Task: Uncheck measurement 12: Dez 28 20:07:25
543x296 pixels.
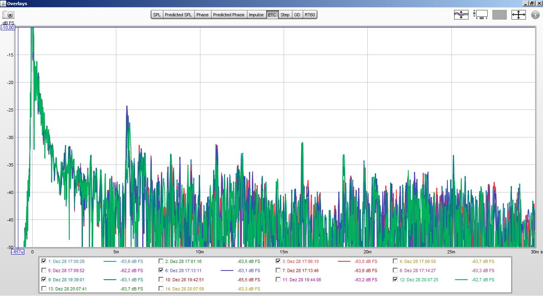Action: pos(395,280)
